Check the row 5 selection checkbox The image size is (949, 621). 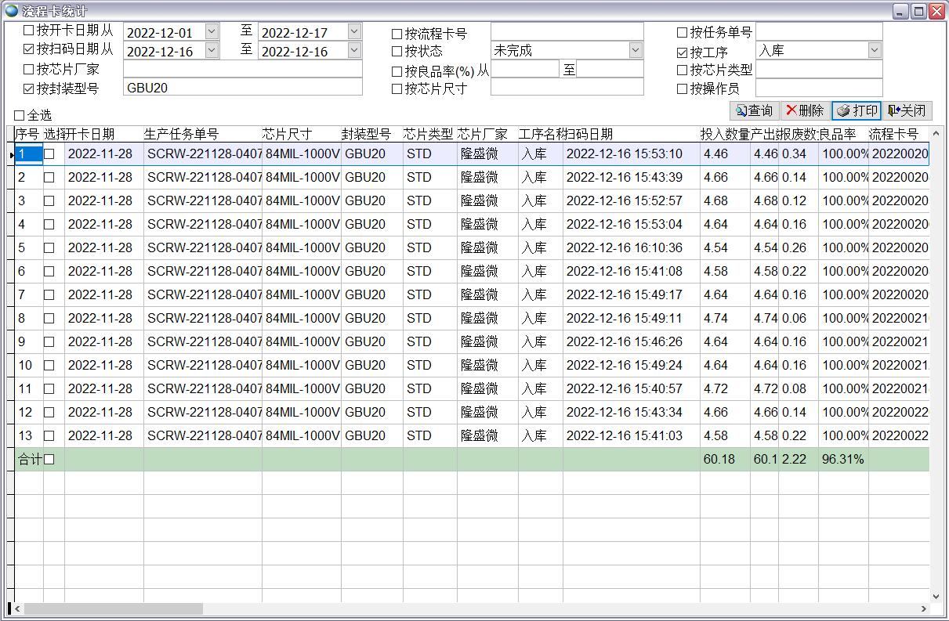point(49,247)
